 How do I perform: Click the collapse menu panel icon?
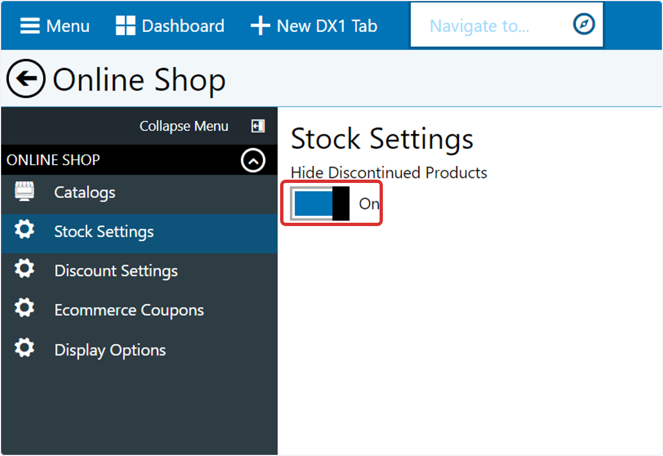tap(258, 126)
